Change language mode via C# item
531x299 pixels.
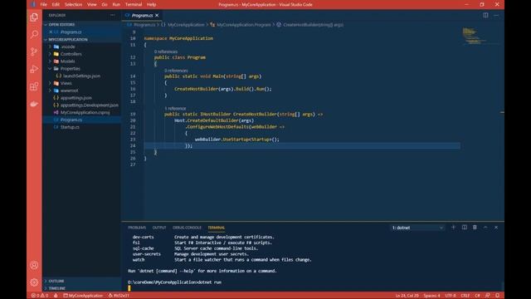tap(477, 296)
